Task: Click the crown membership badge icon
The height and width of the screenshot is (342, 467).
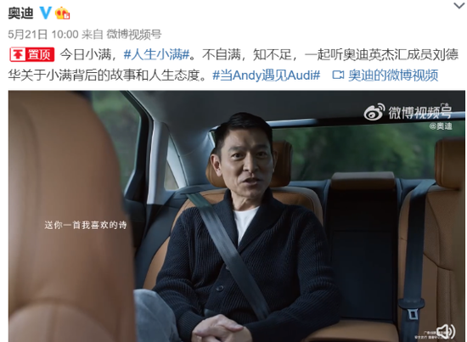Action: pos(63,13)
